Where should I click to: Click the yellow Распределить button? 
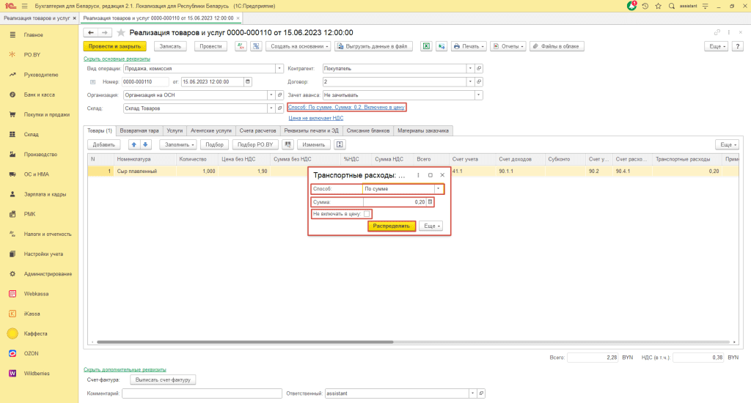click(392, 226)
